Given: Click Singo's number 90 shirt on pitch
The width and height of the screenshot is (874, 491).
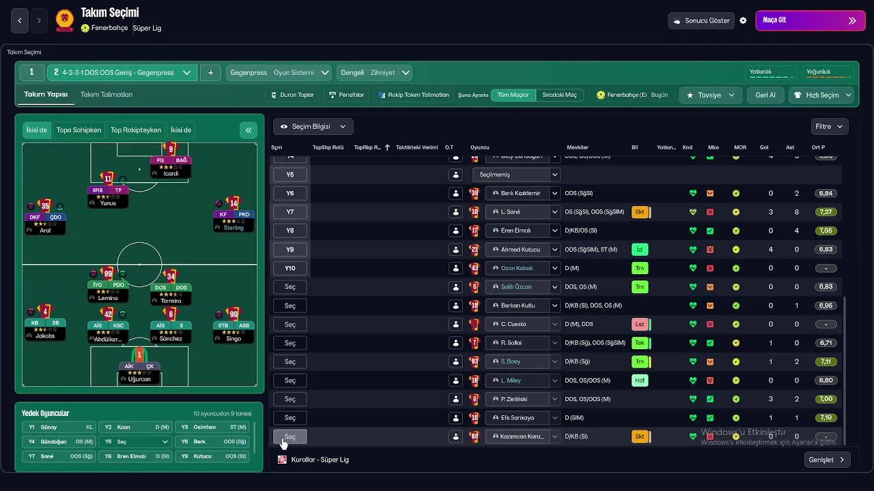Looking at the screenshot, I should (234, 314).
